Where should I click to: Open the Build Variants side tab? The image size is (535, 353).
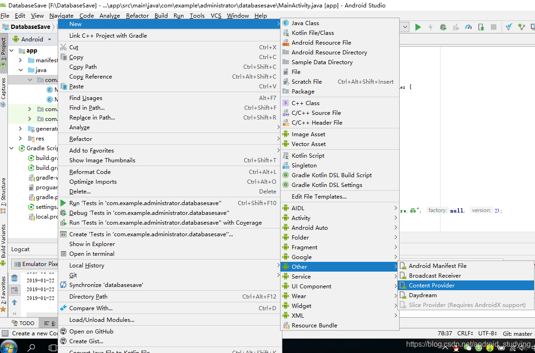coord(3,245)
